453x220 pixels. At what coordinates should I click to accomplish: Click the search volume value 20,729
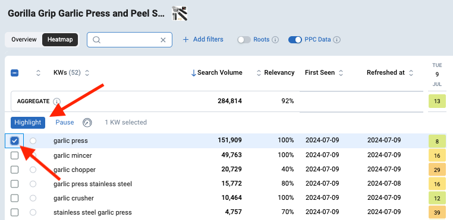[x=231, y=169]
